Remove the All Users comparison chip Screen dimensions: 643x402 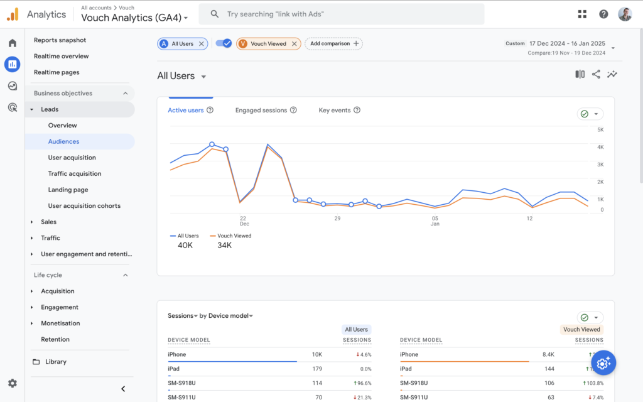point(202,44)
